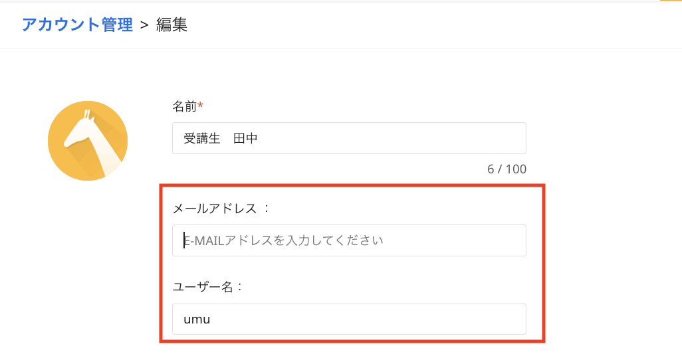Click the > breadcrumb separator arrow
The image size is (682, 360).
pos(144,26)
